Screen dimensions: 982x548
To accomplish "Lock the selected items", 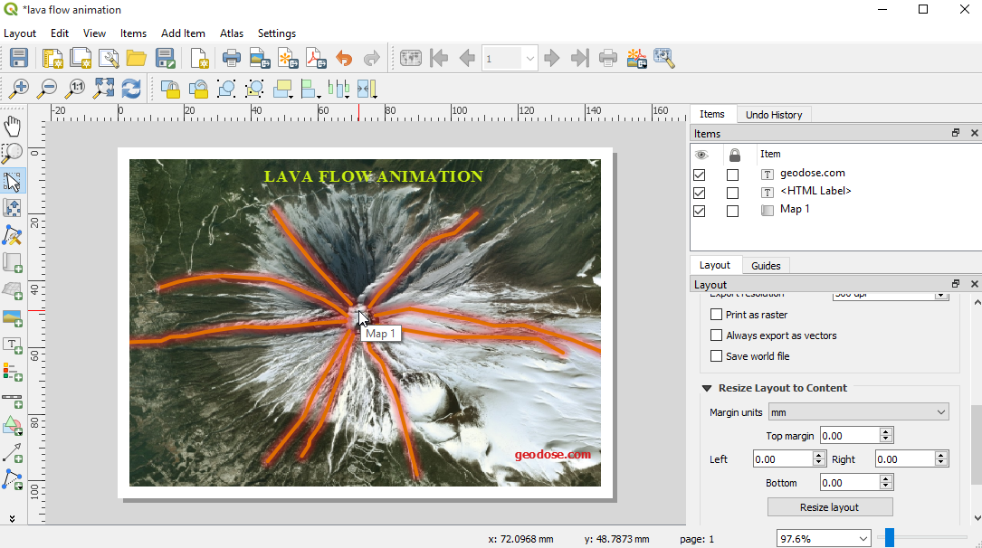I will point(170,88).
